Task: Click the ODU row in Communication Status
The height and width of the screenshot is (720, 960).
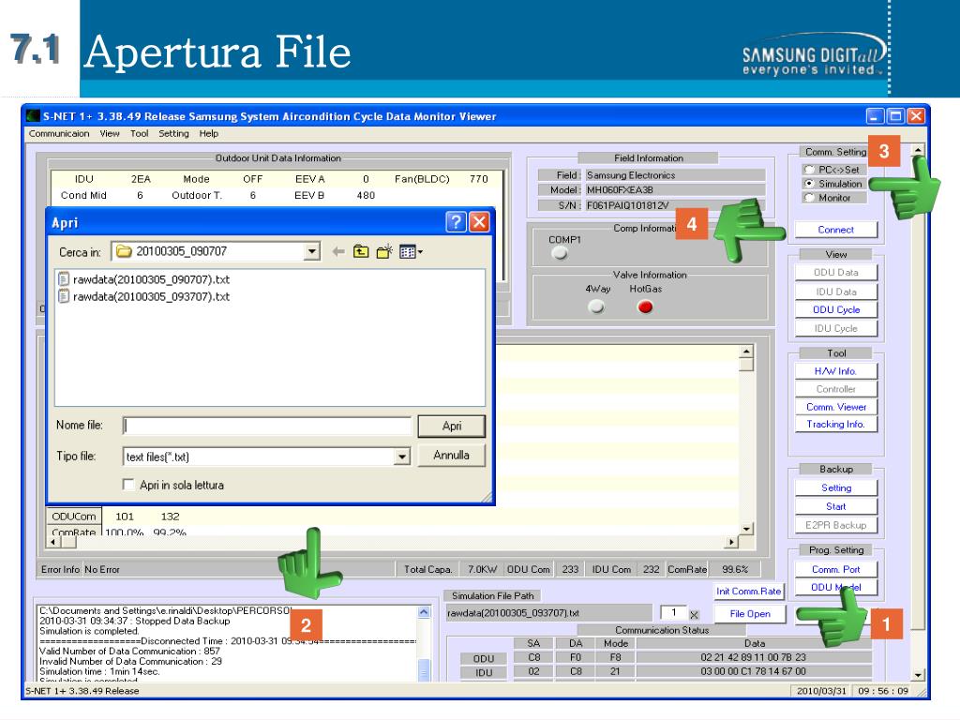Action: click(x=667, y=657)
